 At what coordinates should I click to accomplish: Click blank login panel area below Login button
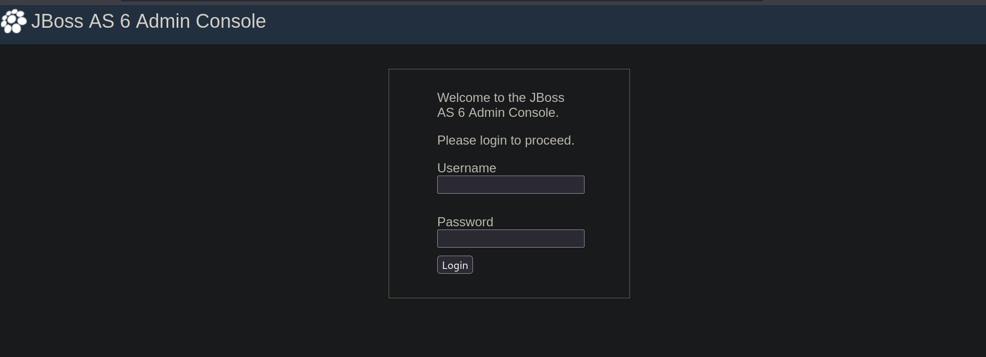(509, 286)
